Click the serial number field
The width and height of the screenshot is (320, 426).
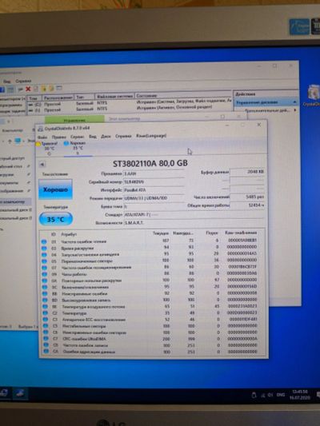pyautogui.click(x=154, y=181)
